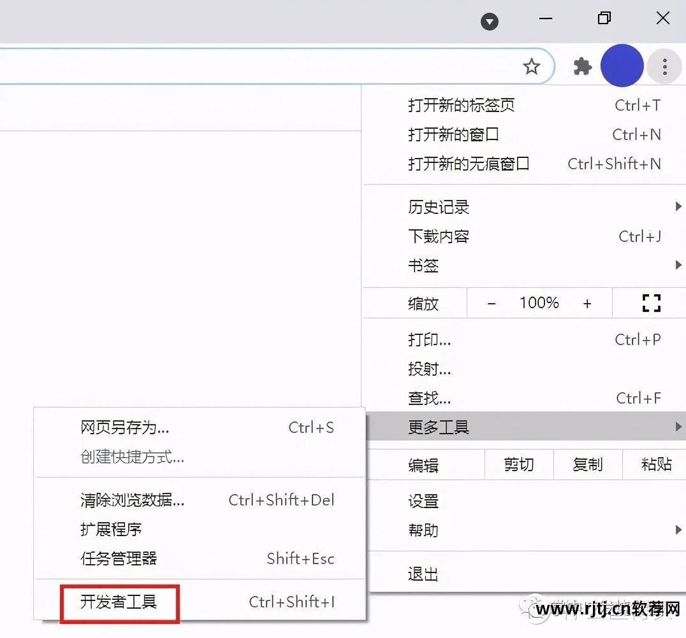Minimize the Chrome window
The height and width of the screenshot is (638, 686).
(x=545, y=19)
